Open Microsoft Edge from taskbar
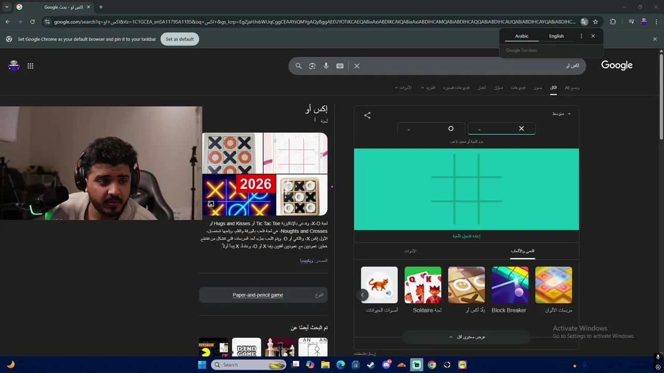664x373 pixels. pos(340,365)
